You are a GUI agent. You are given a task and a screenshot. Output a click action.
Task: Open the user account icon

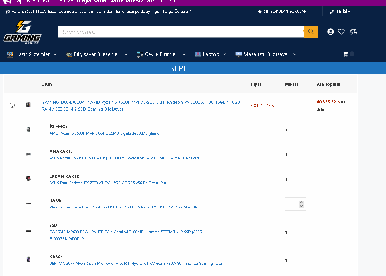[x=330, y=32]
